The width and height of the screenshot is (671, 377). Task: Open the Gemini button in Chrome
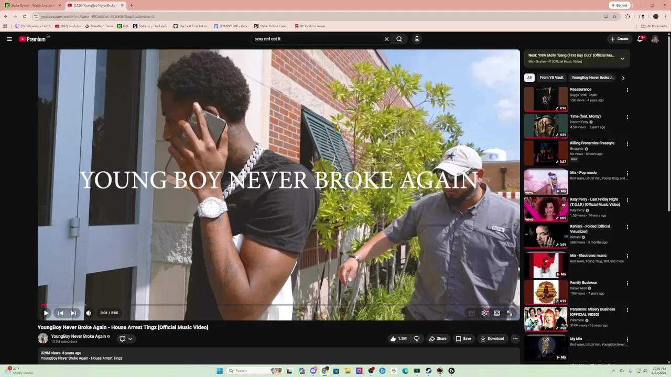619,5
